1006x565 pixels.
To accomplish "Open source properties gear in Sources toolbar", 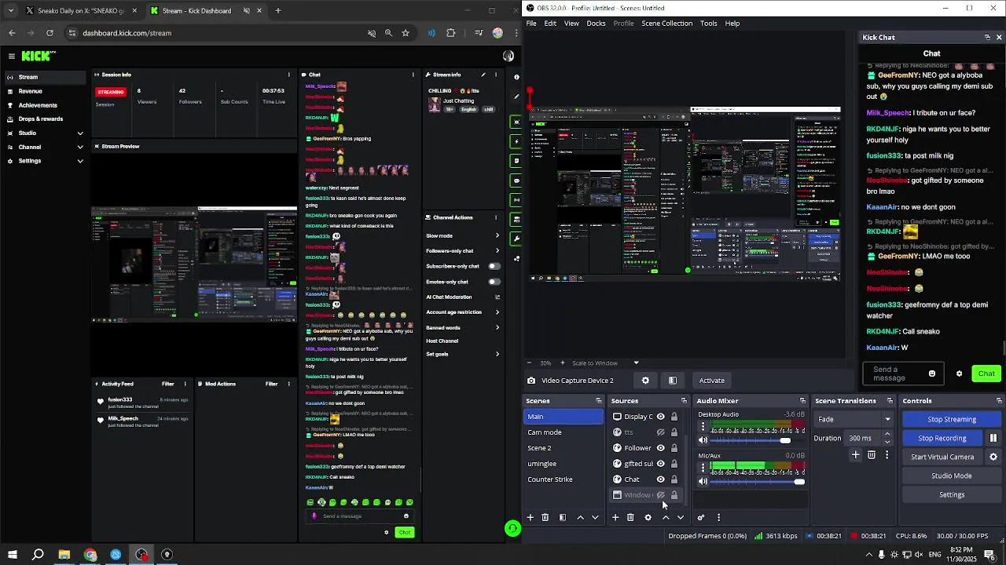I will pos(648,517).
